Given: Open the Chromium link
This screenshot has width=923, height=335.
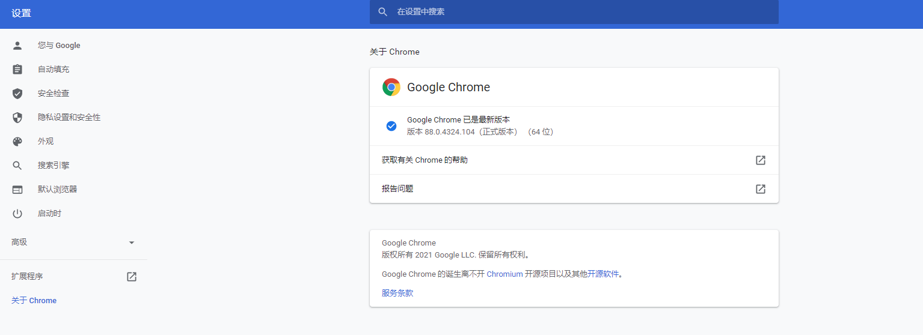Looking at the screenshot, I should [x=504, y=274].
